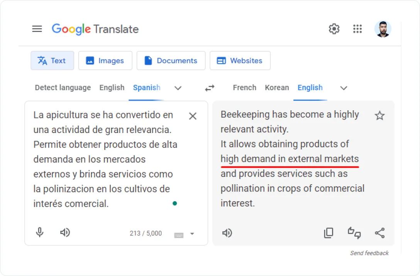Clear the source text with the X
Image resolution: width=420 pixels, height=276 pixels.
pos(193,116)
